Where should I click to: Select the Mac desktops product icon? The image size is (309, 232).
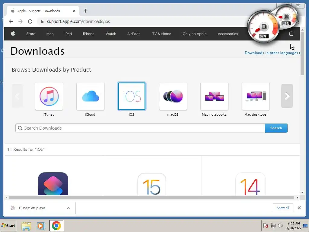[x=256, y=96]
